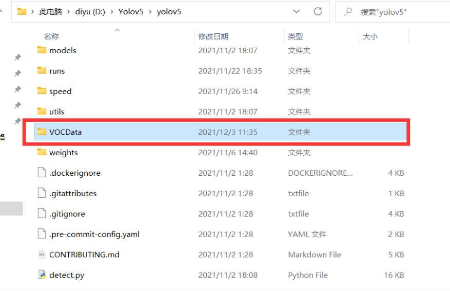Select the .pre-commit-config.yaml file name

point(94,234)
